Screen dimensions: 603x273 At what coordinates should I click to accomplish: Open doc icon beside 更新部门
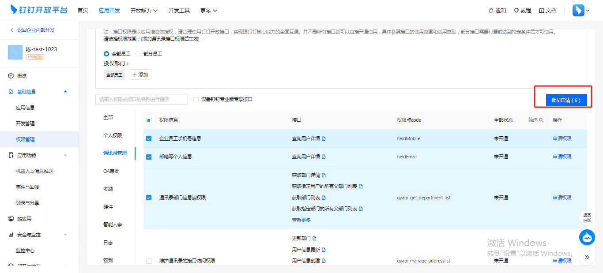[x=314, y=238]
